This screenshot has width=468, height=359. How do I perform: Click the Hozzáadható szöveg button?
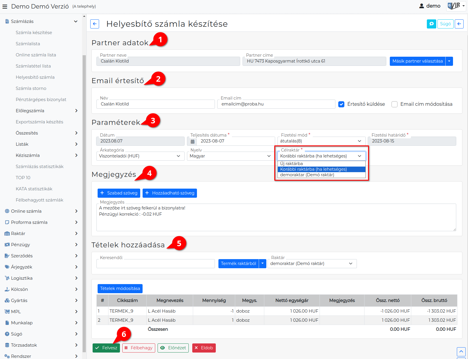tap(170, 193)
